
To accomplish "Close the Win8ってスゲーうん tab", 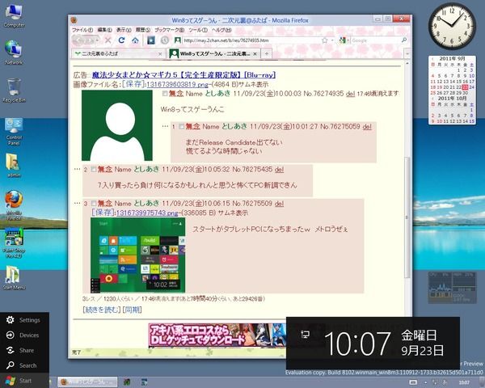I will (x=255, y=54).
